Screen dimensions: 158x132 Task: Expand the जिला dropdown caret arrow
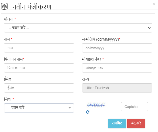[69, 108]
